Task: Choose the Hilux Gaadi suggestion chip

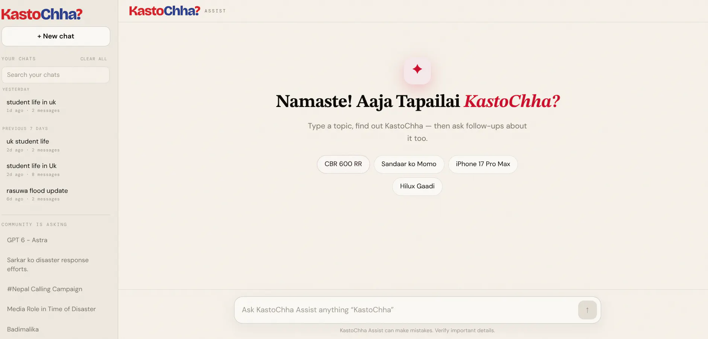Action: point(417,186)
